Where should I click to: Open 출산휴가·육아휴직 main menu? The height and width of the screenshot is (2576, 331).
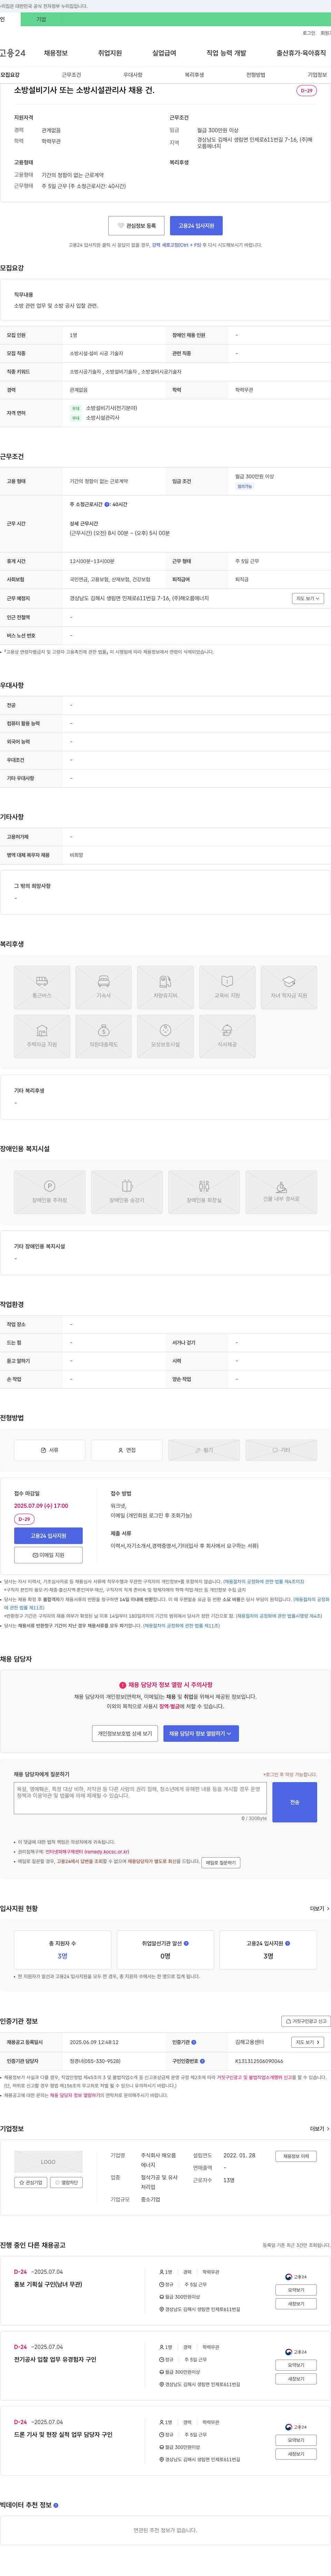[x=301, y=53]
